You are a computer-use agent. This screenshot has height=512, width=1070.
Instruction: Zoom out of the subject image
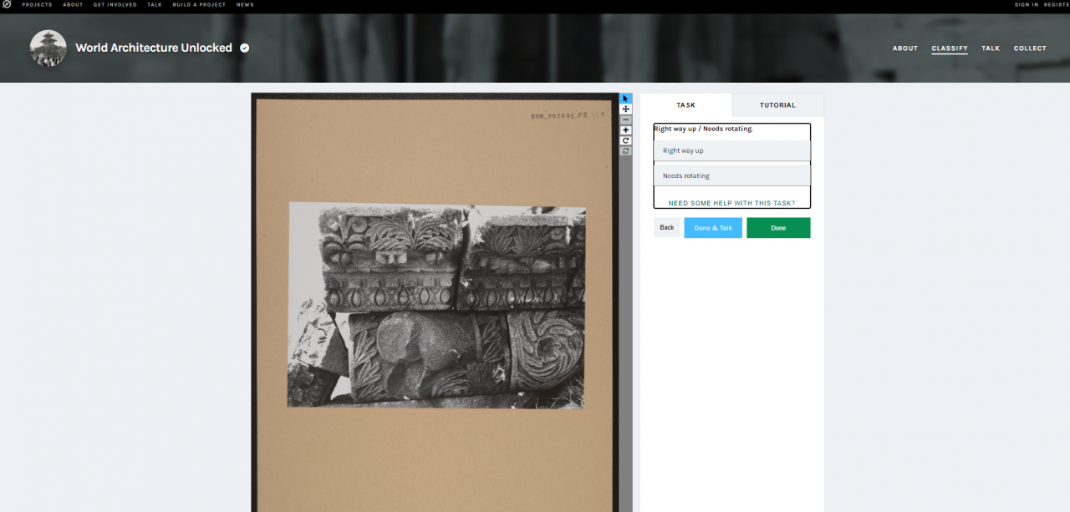click(626, 119)
